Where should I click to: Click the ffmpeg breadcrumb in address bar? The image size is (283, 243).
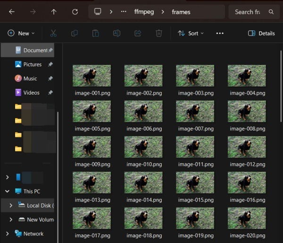click(144, 12)
